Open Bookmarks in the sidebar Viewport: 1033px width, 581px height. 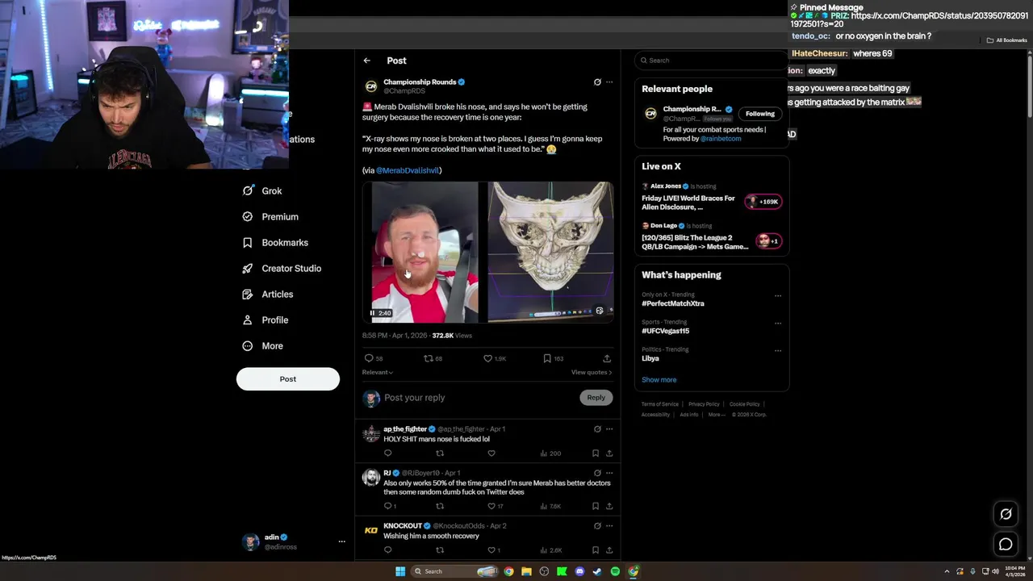click(275, 243)
